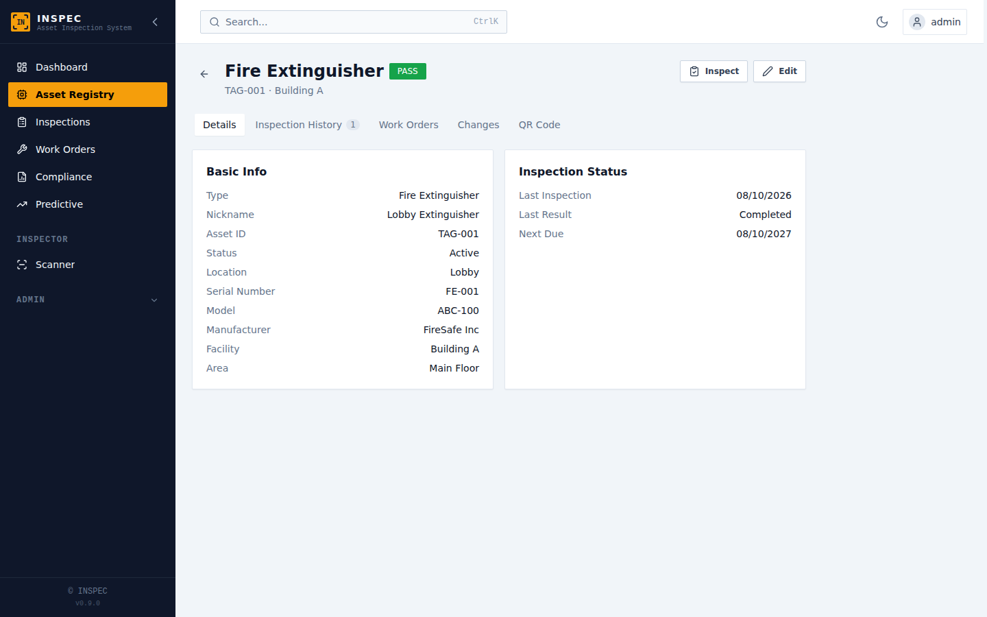This screenshot has height=617, width=987.
Task: Click the Fire Extinguisher page title
Action: click(304, 71)
